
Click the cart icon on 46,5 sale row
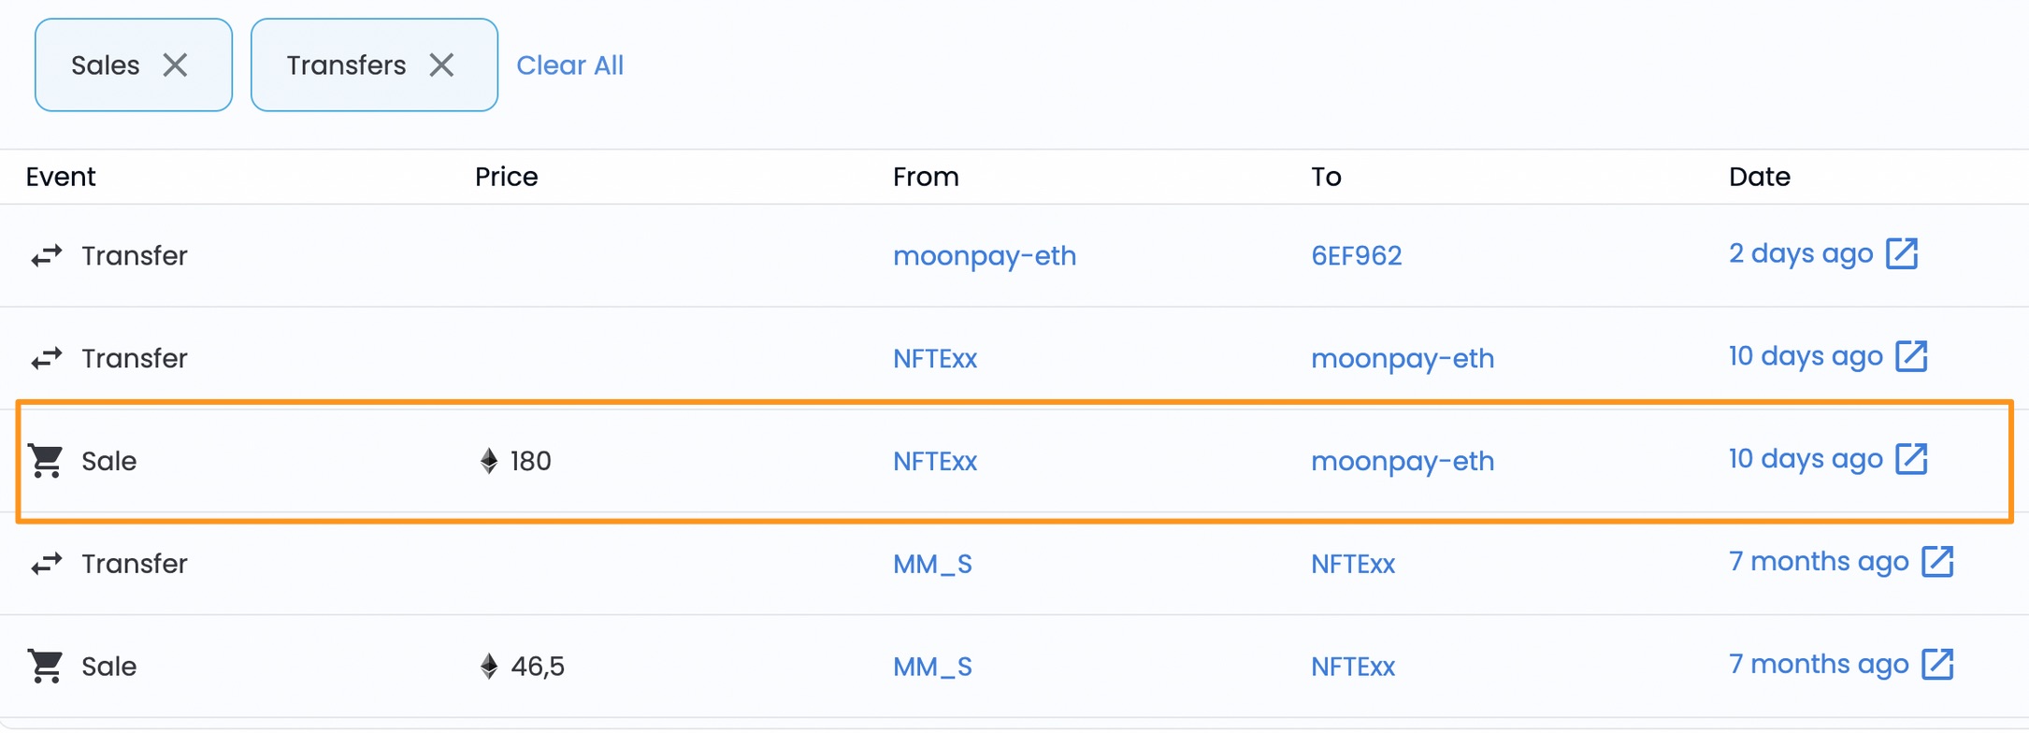coord(46,667)
